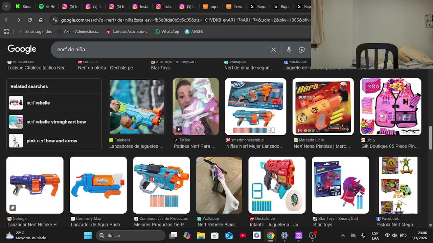433x243 pixels.
Task: View site information icon in address bar
Action: point(55,20)
